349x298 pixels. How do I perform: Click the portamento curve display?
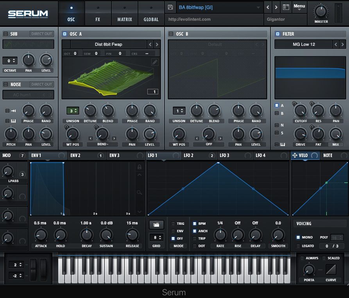(331, 269)
